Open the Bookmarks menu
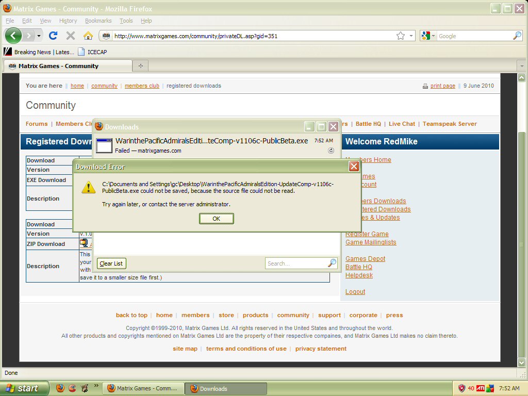Screen dimensions: 528x396 98,21
